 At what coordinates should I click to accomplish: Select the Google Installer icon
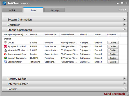pos(5,62)
